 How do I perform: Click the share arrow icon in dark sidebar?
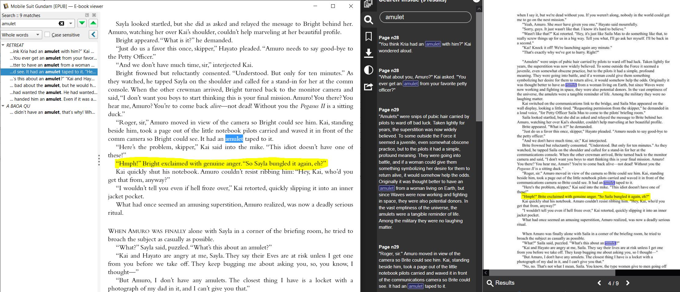coord(369,87)
